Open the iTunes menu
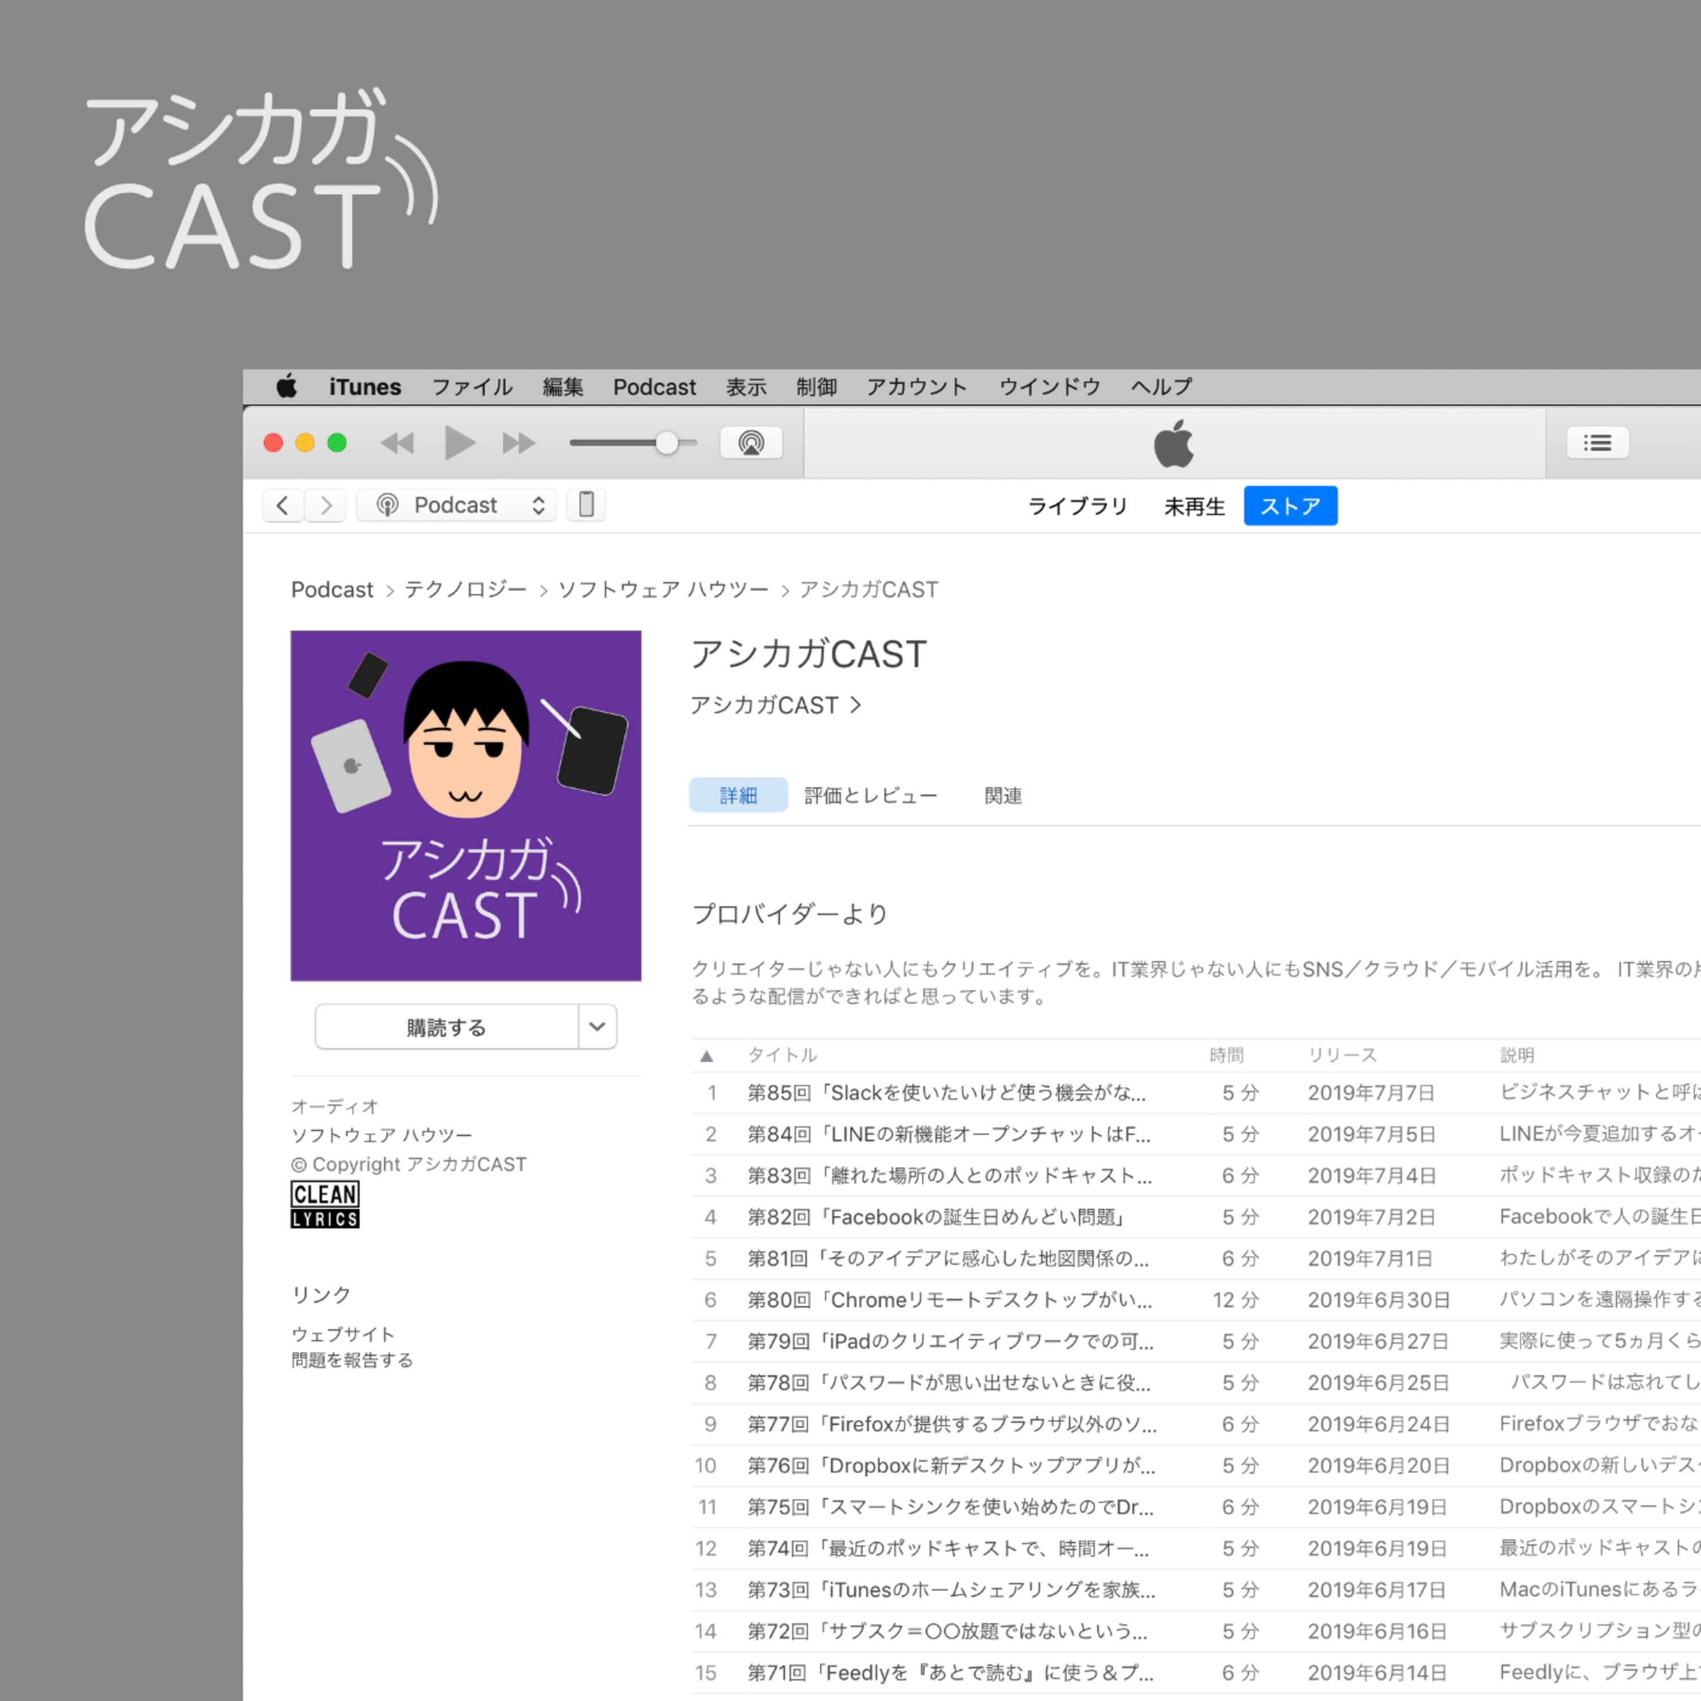The width and height of the screenshot is (1701, 1701). click(x=365, y=387)
